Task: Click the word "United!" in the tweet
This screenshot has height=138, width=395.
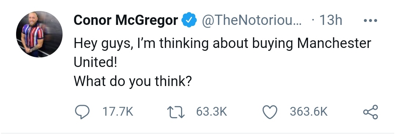Action: point(95,62)
